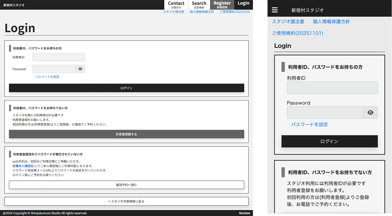The width and height of the screenshot is (392, 216).
Task: Click the 電話予約へ進む button
Action: pyautogui.click(x=126, y=185)
